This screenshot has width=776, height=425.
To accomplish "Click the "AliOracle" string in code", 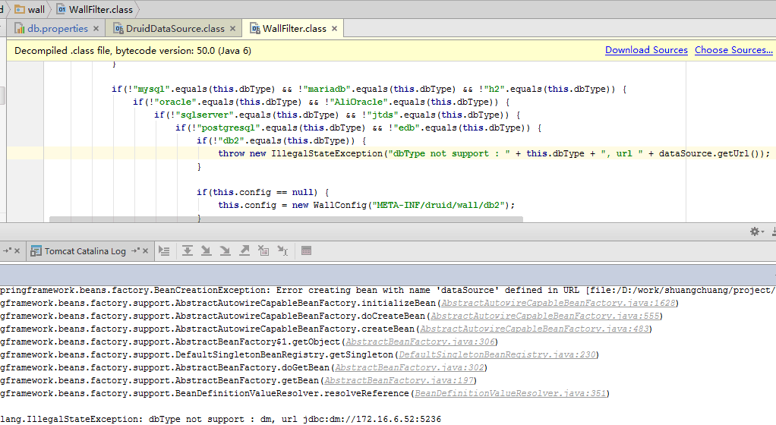I will click(x=359, y=102).
